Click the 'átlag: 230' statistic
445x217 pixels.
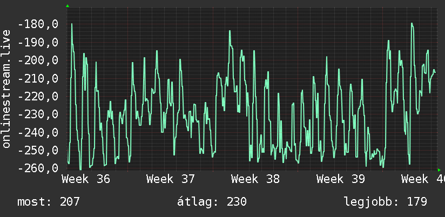[x=212, y=202]
